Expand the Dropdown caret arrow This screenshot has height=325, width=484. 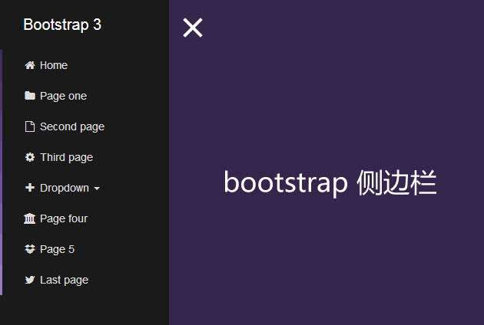click(x=97, y=189)
